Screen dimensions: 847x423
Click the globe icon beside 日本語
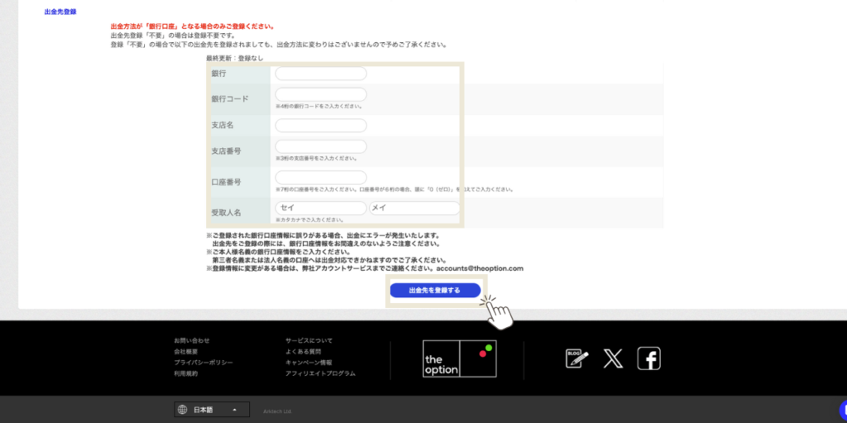tap(182, 410)
